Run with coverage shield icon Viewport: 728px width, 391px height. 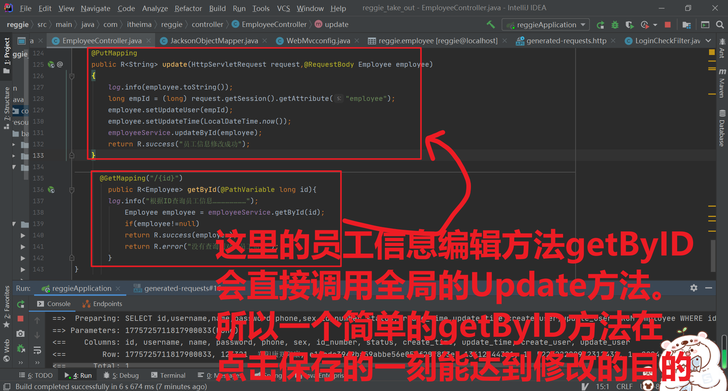tap(629, 25)
